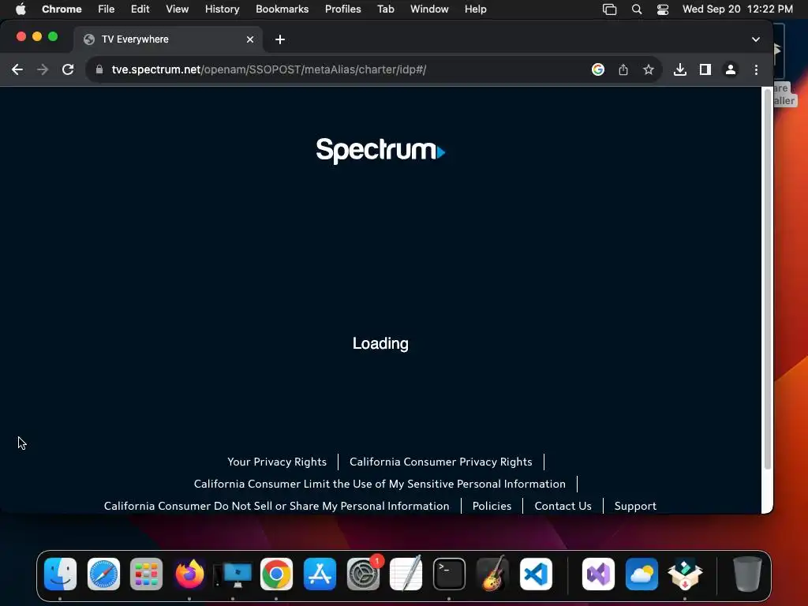This screenshot has width=808, height=606.
Task: Open Limit the Use of Sensitive Information link
Action: [x=380, y=484]
